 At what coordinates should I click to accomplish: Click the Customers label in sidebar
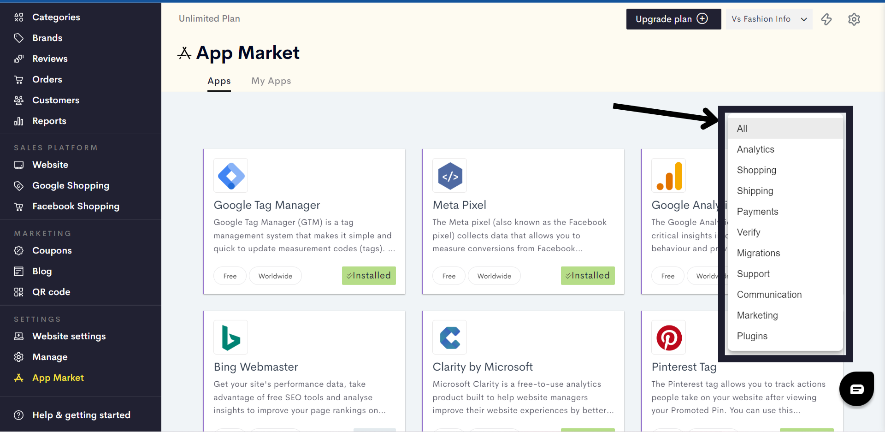click(x=56, y=100)
